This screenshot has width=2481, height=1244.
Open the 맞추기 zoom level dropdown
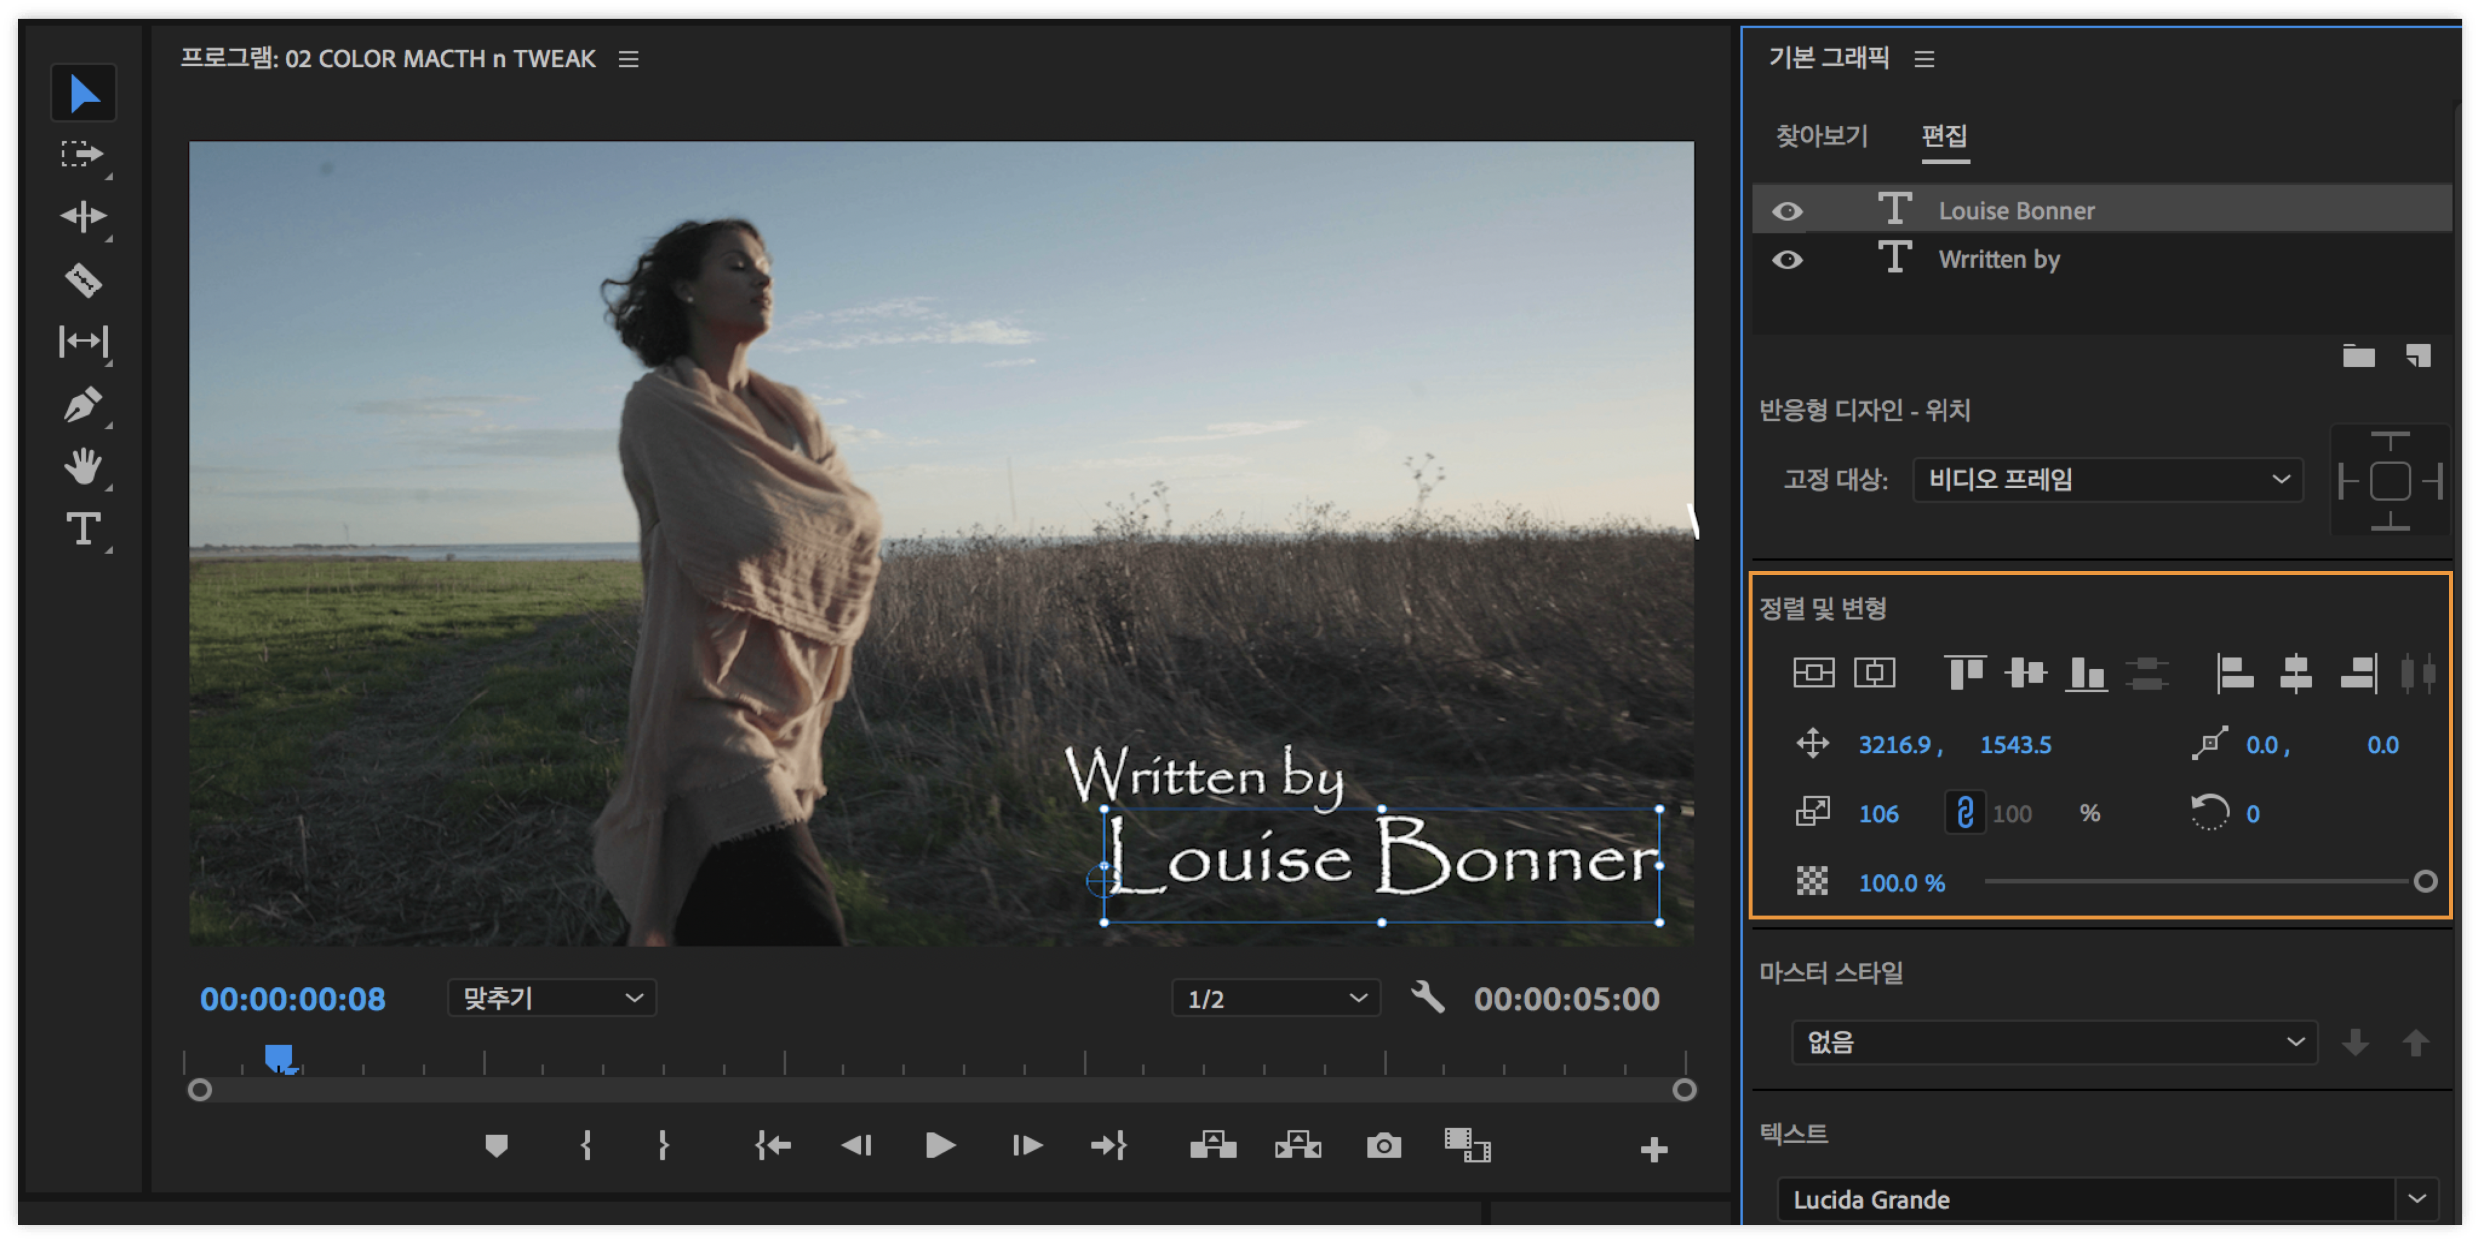click(x=551, y=999)
